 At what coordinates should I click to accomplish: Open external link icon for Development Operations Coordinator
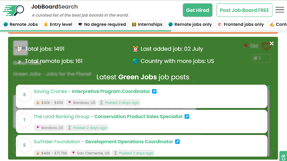point(177,142)
